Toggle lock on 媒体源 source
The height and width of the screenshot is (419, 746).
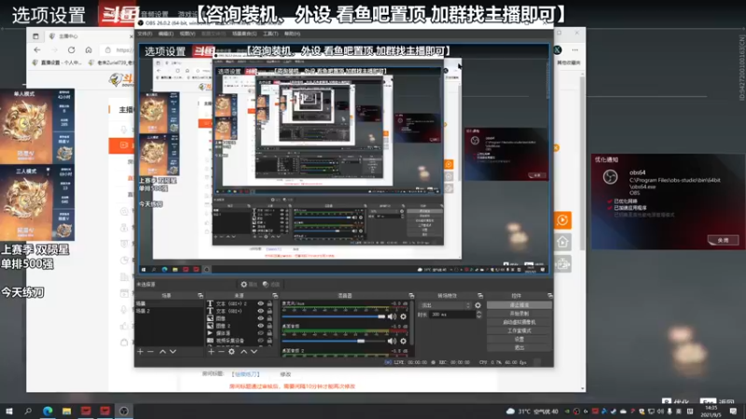pyautogui.click(x=269, y=333)
